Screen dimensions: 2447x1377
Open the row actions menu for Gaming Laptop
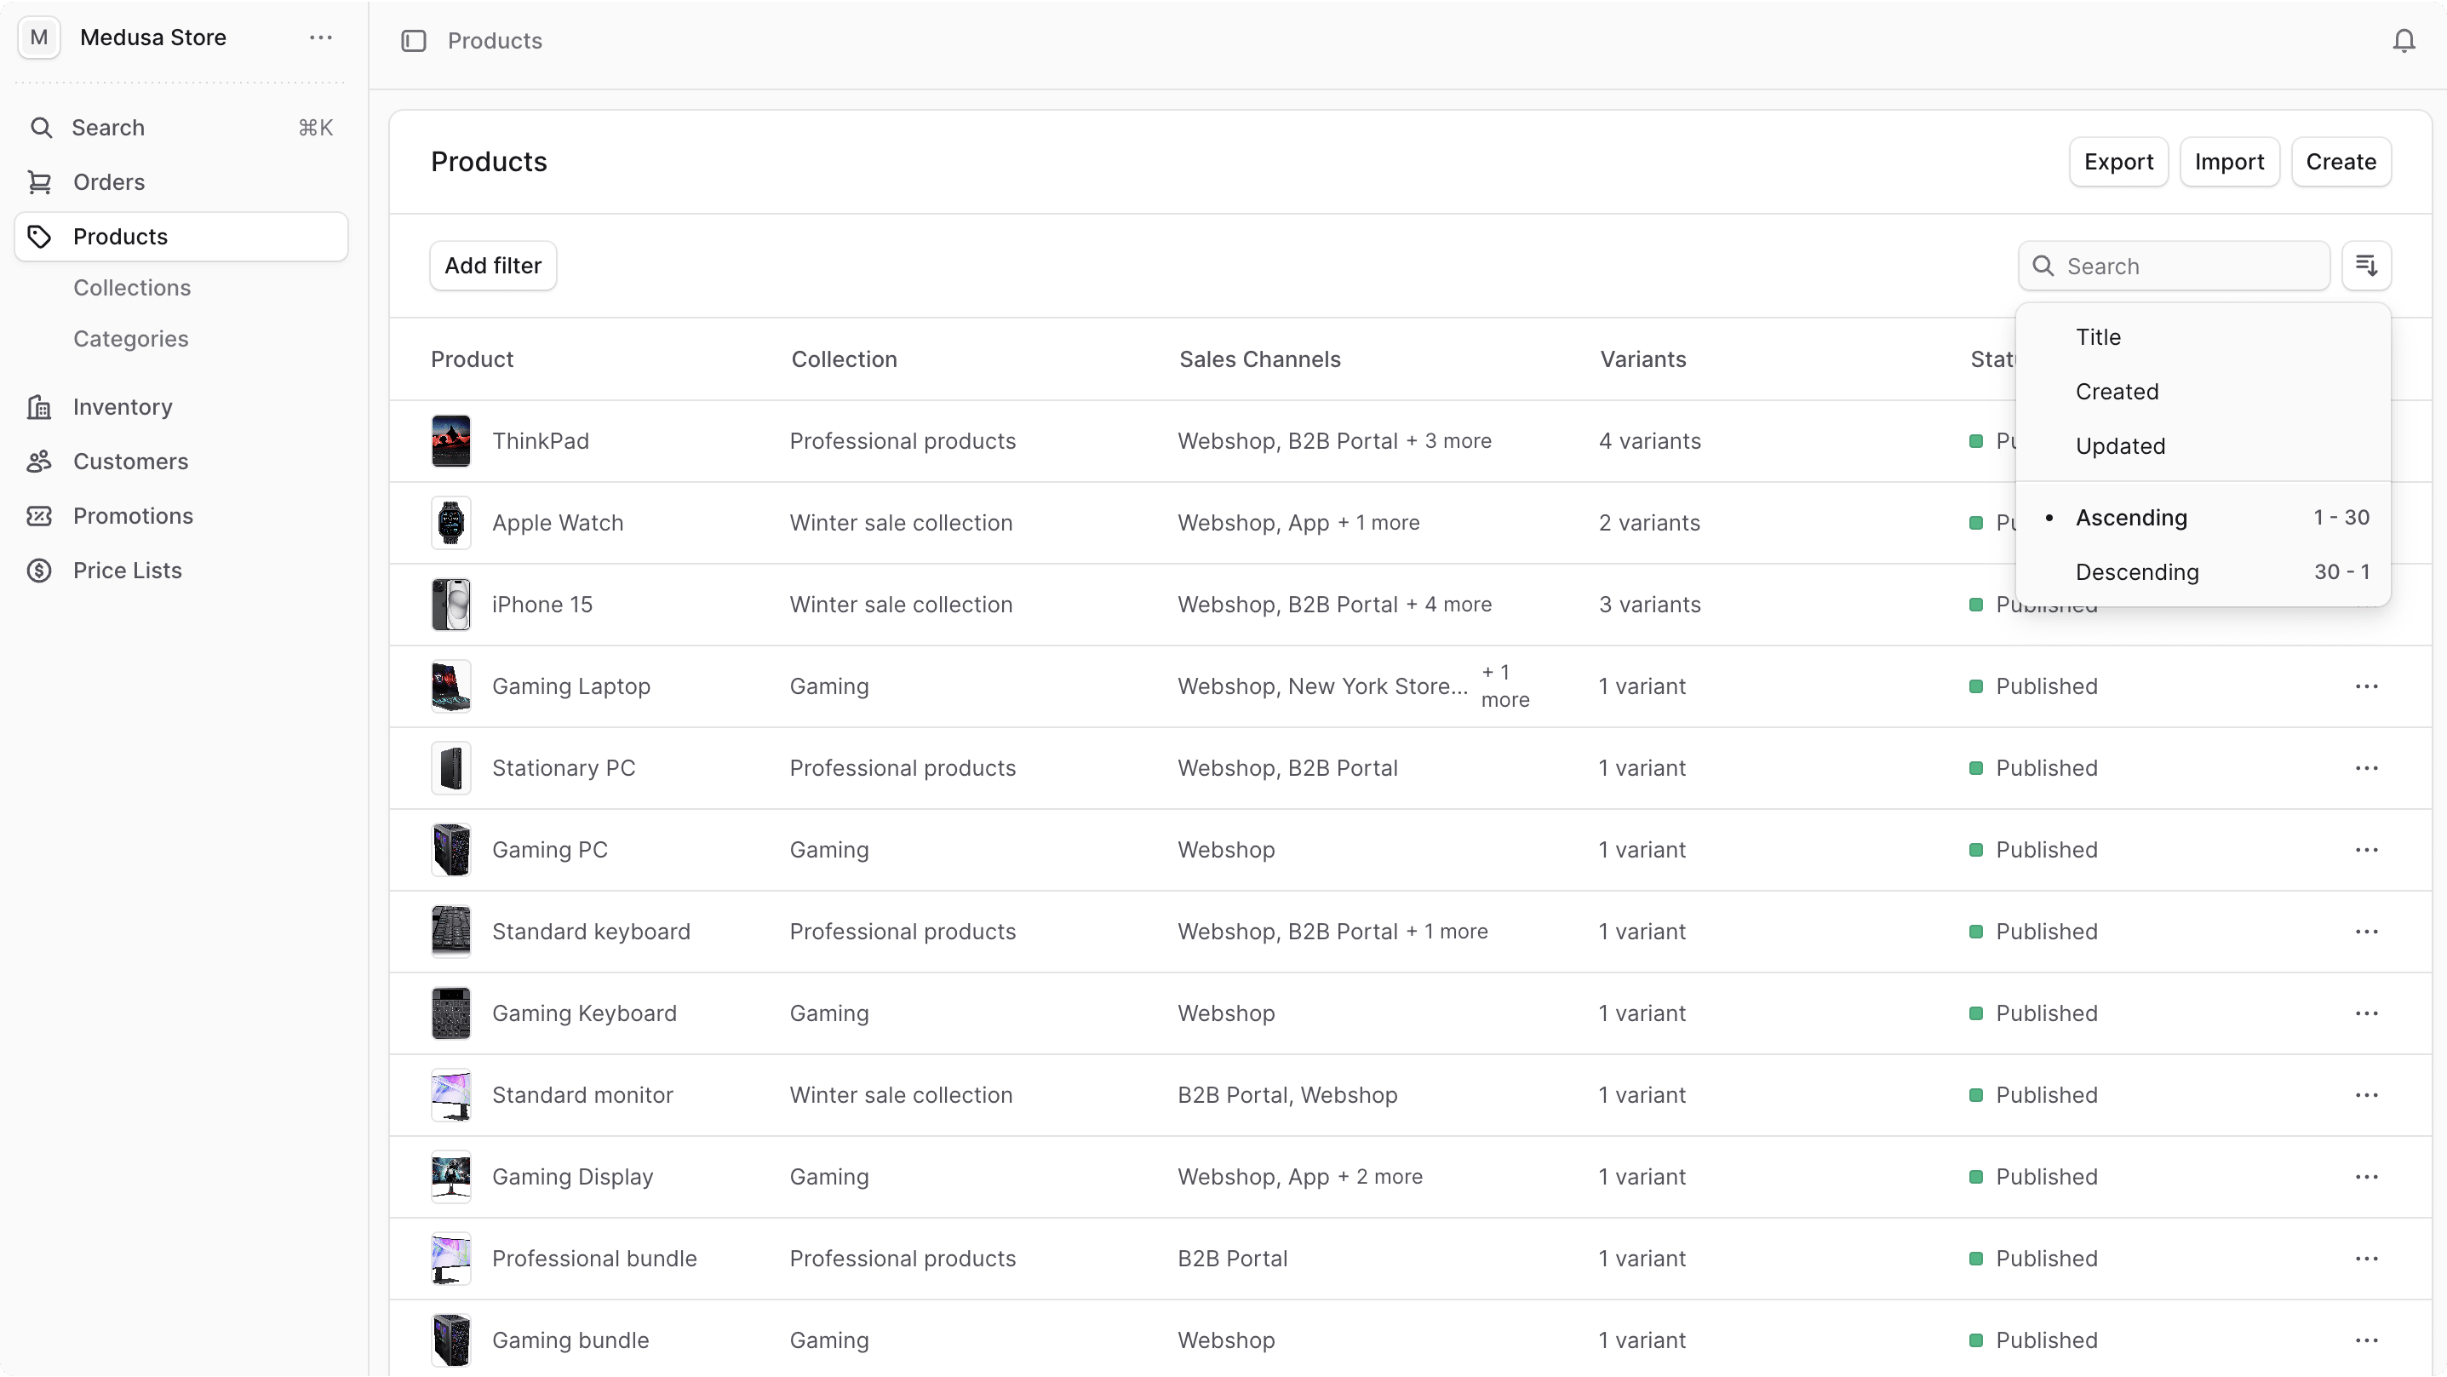pyautogui.click(x=2367, y=686)
